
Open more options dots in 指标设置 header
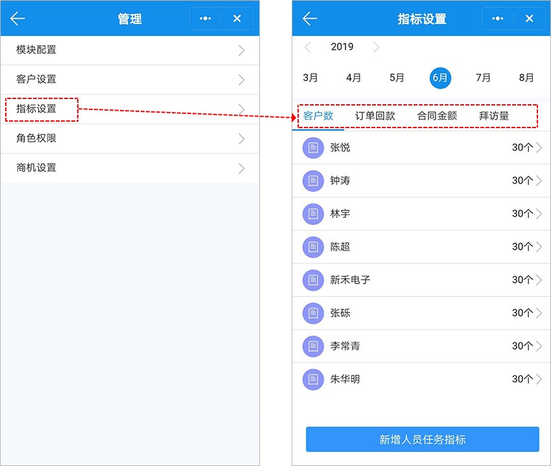[498, 19]
